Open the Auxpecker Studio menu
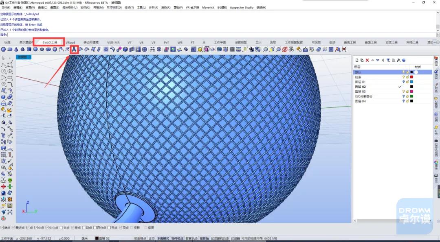 point(241,8)
